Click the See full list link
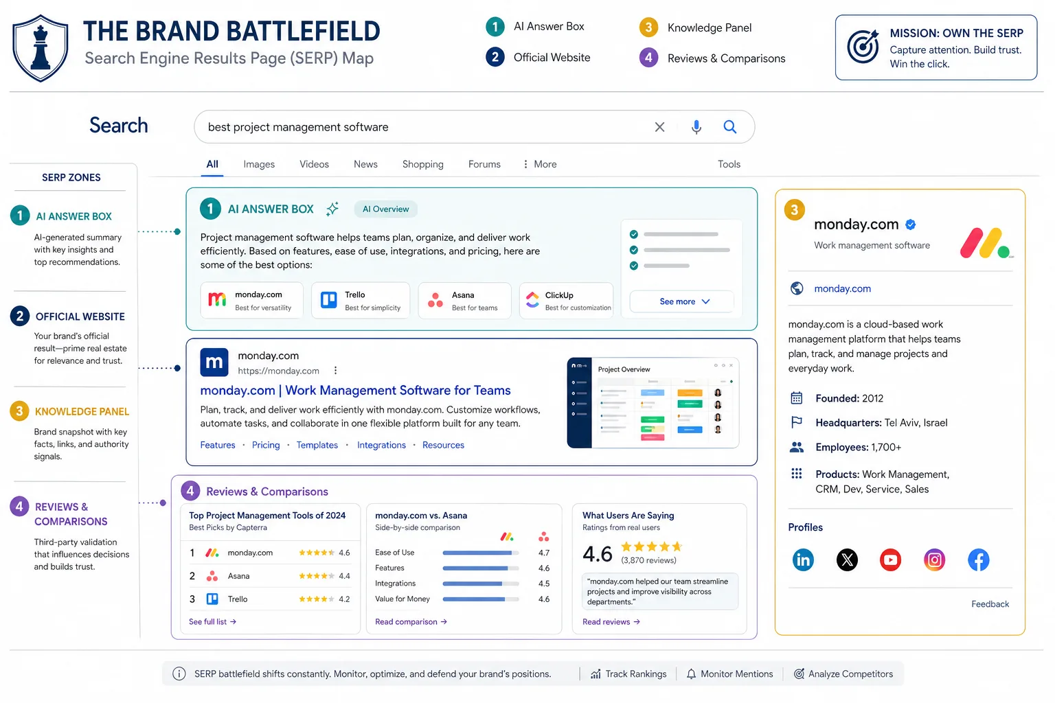 212,622
